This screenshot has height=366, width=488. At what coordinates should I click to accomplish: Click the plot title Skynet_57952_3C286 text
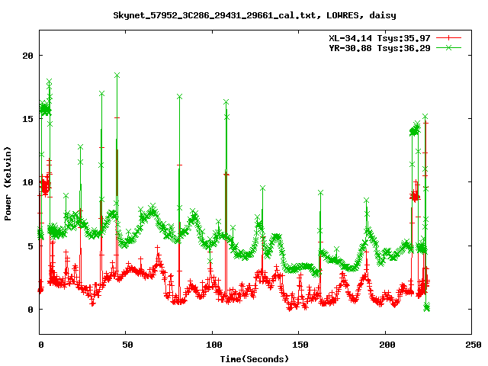[x=255, y=15]
